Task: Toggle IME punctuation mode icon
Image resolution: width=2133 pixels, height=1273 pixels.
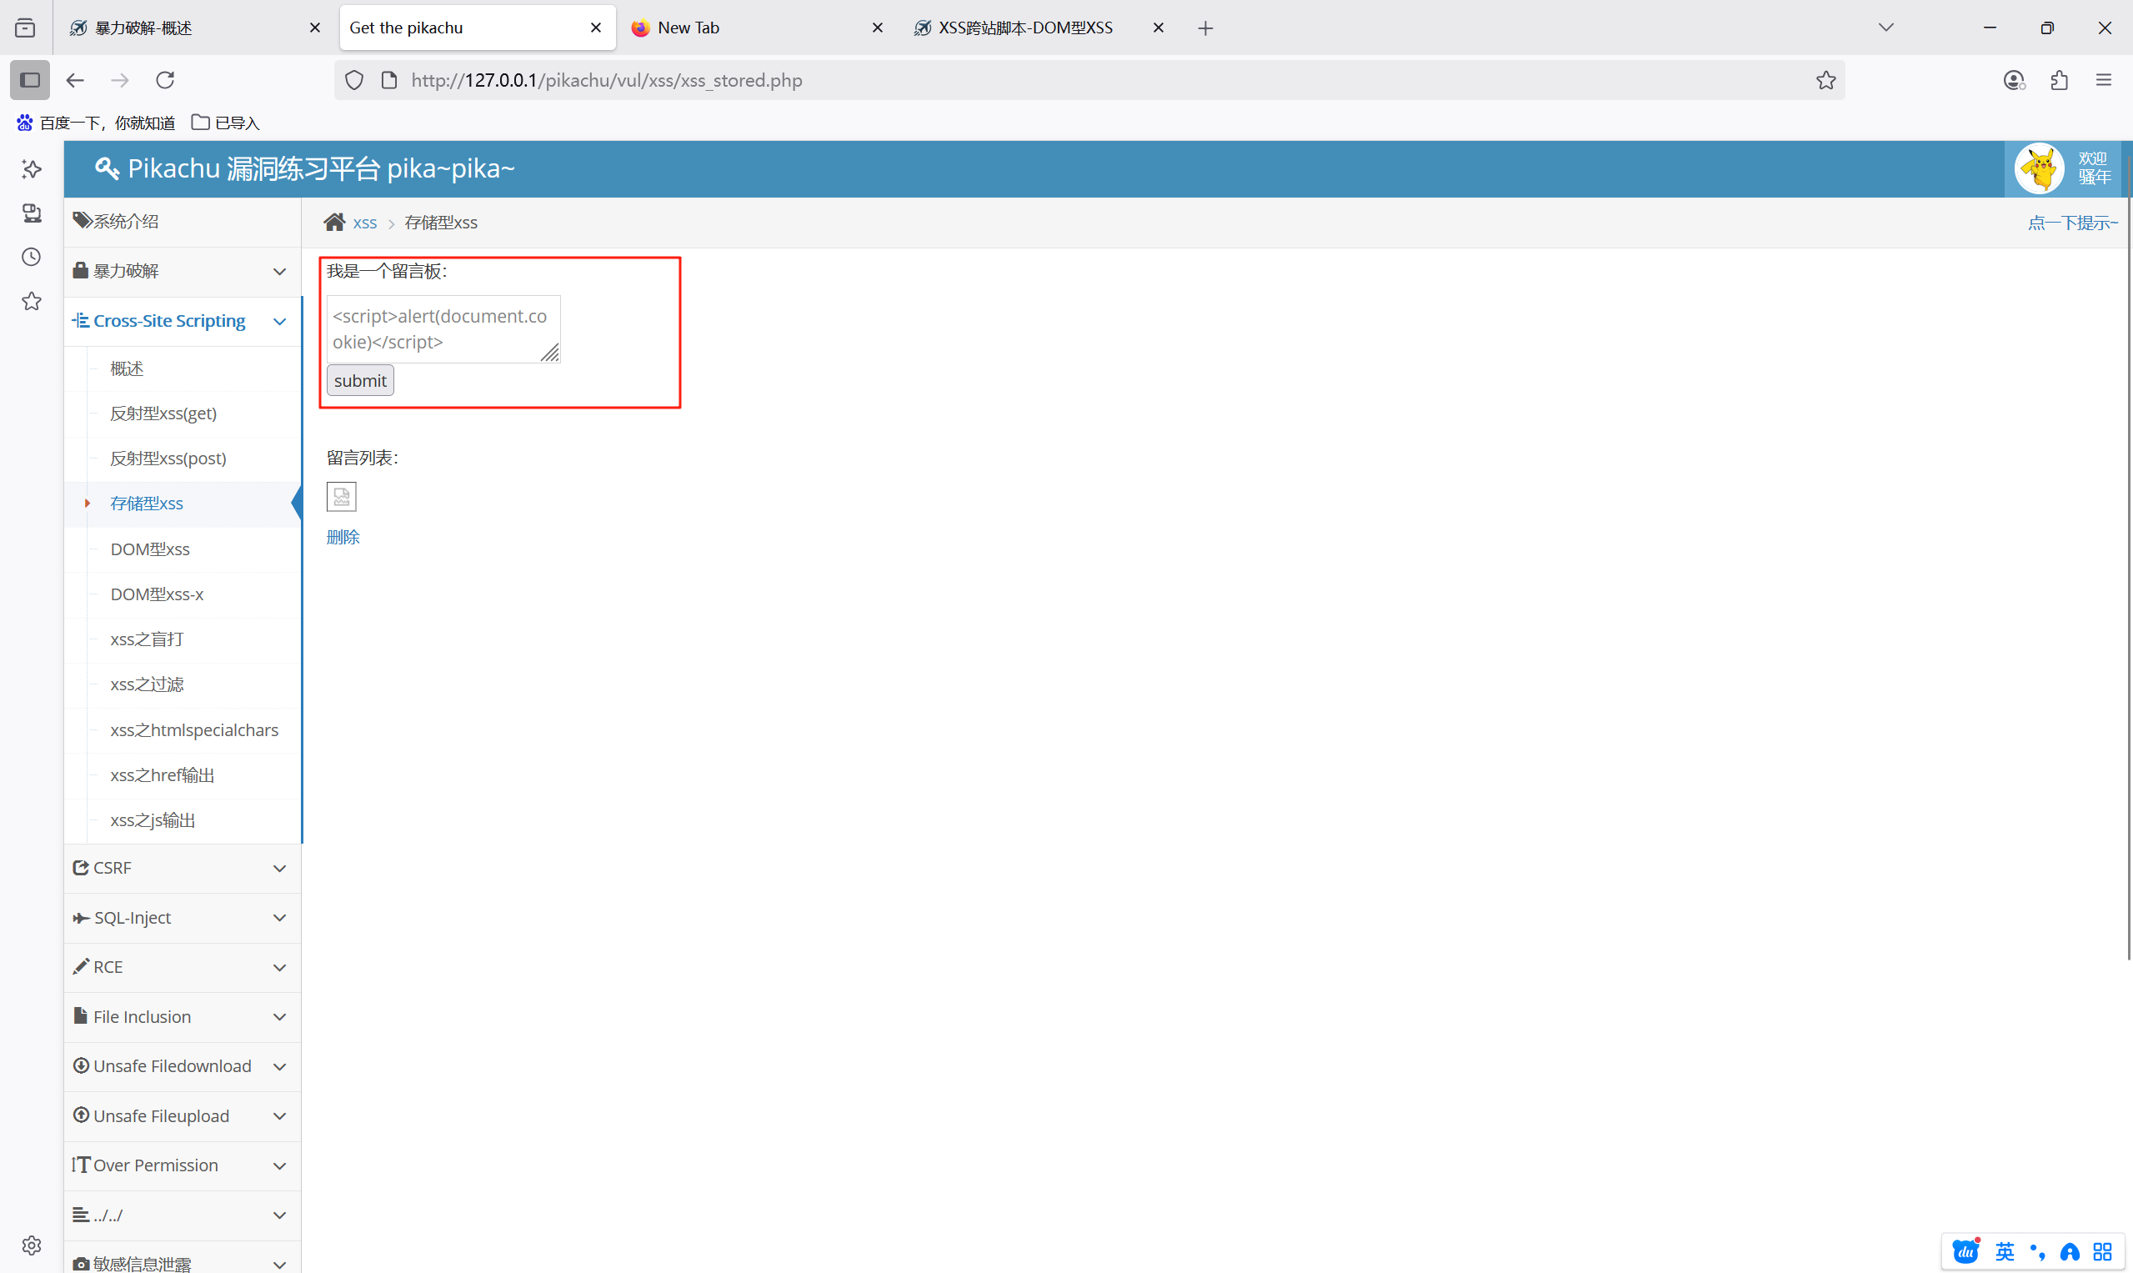Action: (x=2038, y=1251)
